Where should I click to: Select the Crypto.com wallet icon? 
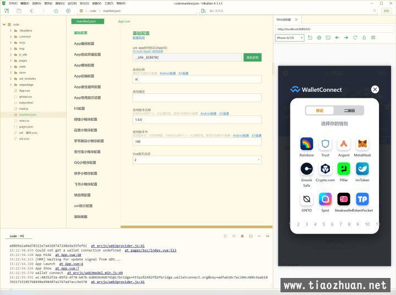pyautogui.click(x=325, y=169)
